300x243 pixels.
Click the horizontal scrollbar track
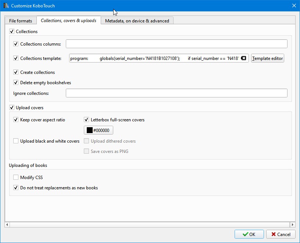[150, 225]
